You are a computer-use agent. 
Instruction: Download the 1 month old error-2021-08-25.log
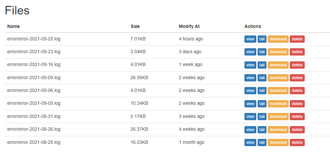click(278, 143)
